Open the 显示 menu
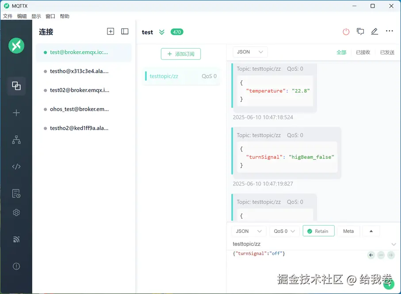This screenshot has height=294, width=401. point(36,16)
